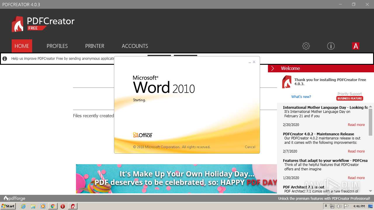Launch Internet Explorer from the taskbar

point(23,206)
